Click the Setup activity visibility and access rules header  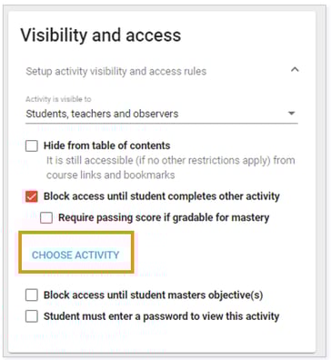point(116,71)
